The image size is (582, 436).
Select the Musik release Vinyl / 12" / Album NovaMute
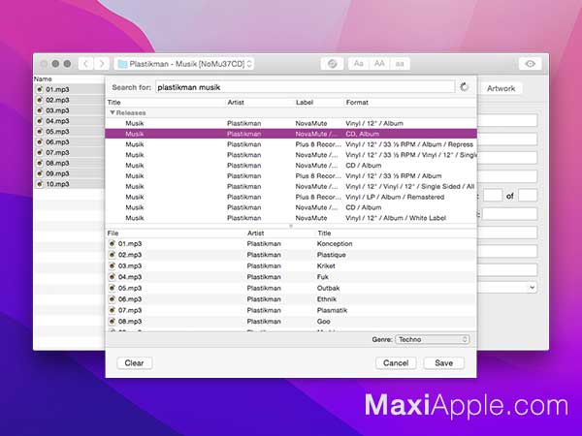click(291, 123)
